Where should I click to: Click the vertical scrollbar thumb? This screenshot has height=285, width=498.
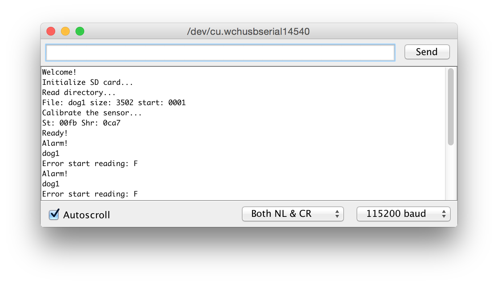450,107
